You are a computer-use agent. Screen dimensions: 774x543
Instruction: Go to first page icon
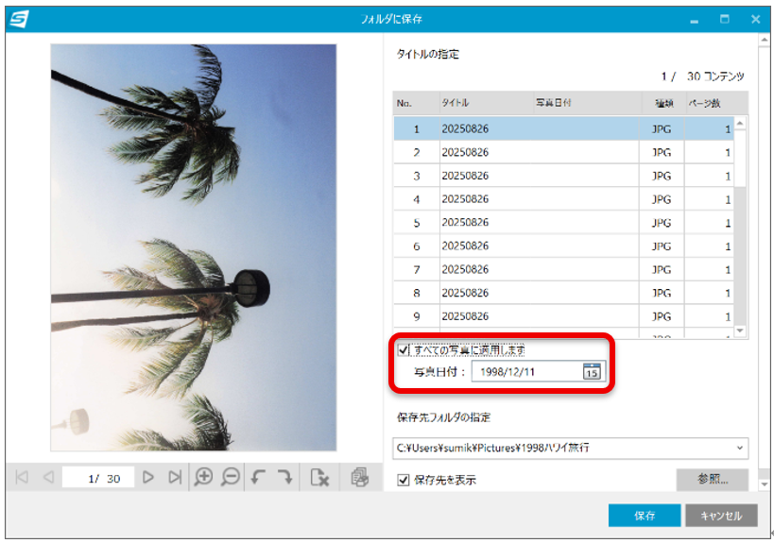[22, 478]
